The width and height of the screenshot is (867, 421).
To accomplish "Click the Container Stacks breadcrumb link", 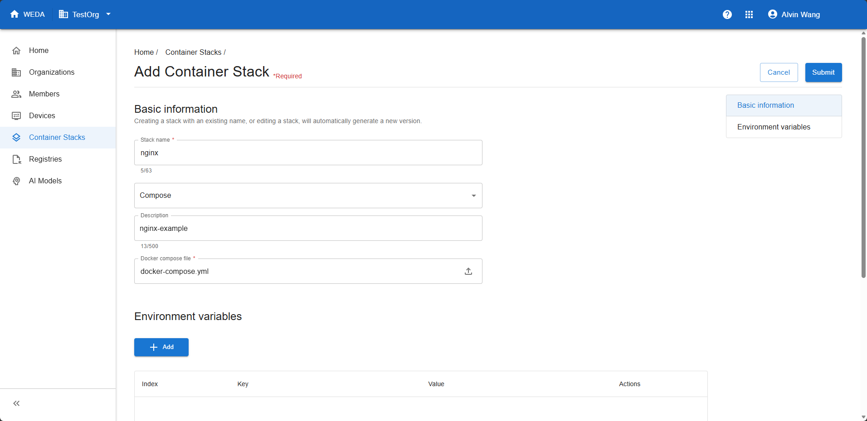I will pos(193,53).
